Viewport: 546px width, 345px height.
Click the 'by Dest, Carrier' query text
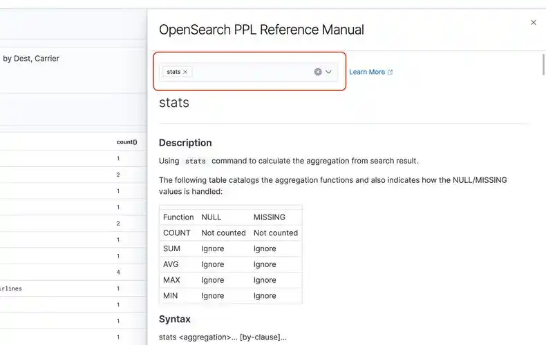pos(31,59)
